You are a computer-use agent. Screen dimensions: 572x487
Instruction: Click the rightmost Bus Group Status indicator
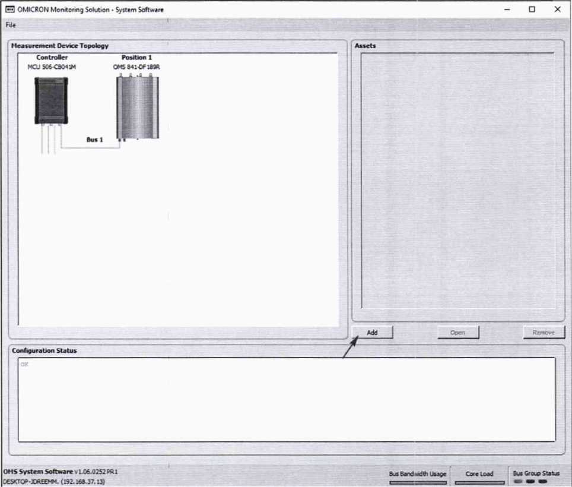point(542,482)
